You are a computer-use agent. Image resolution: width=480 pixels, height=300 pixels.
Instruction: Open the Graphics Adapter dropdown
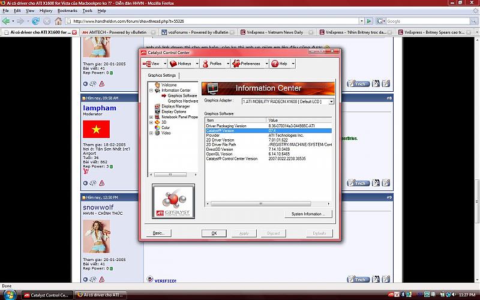pos(331,101)
